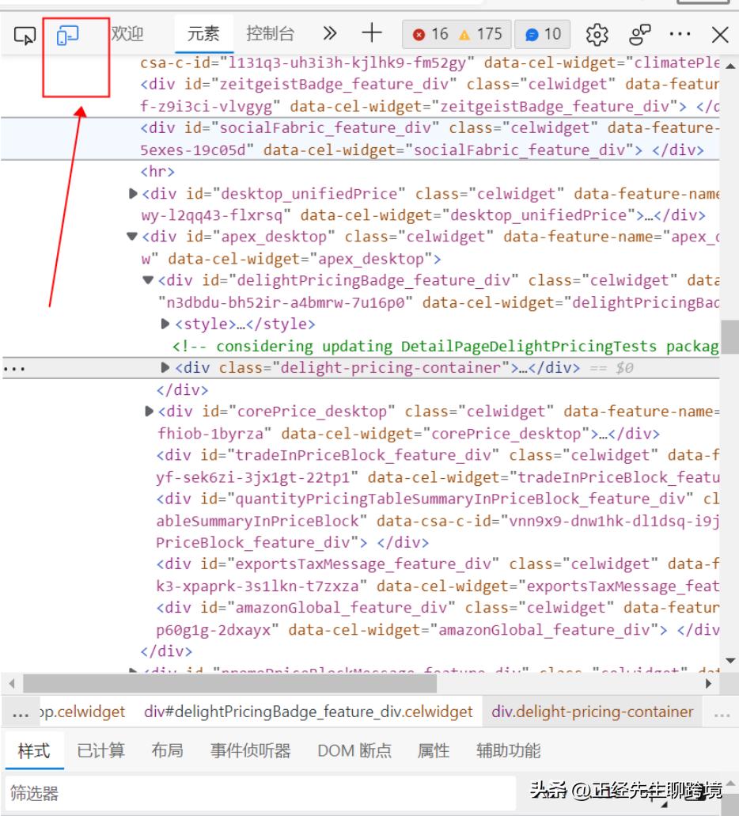
Task: Click the feedback people icon
Action: coord(639,35)
